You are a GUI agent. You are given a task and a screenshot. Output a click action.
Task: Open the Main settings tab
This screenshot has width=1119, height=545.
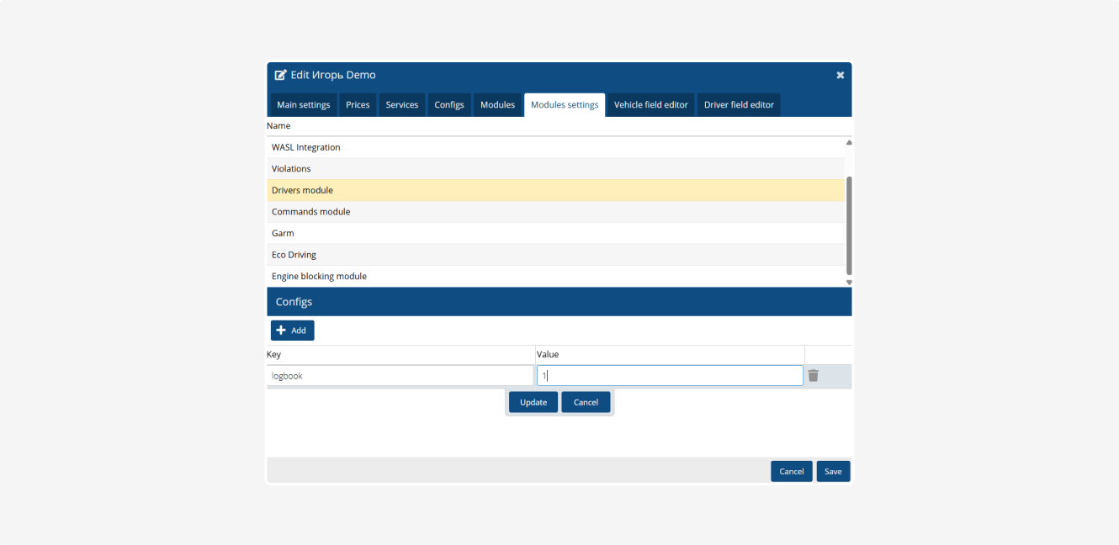(x=303, y=105)
